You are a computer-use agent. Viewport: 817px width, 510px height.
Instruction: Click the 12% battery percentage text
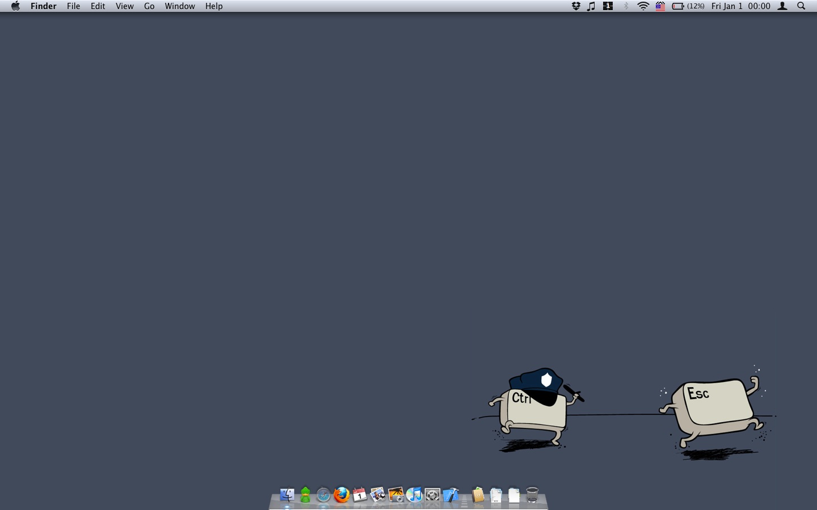pyautogui.click(x=696, y=6)
